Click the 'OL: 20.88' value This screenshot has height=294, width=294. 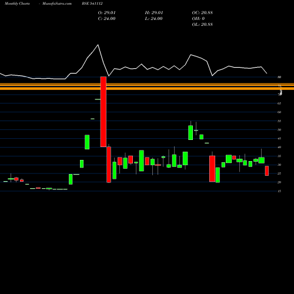pos(202,25)
